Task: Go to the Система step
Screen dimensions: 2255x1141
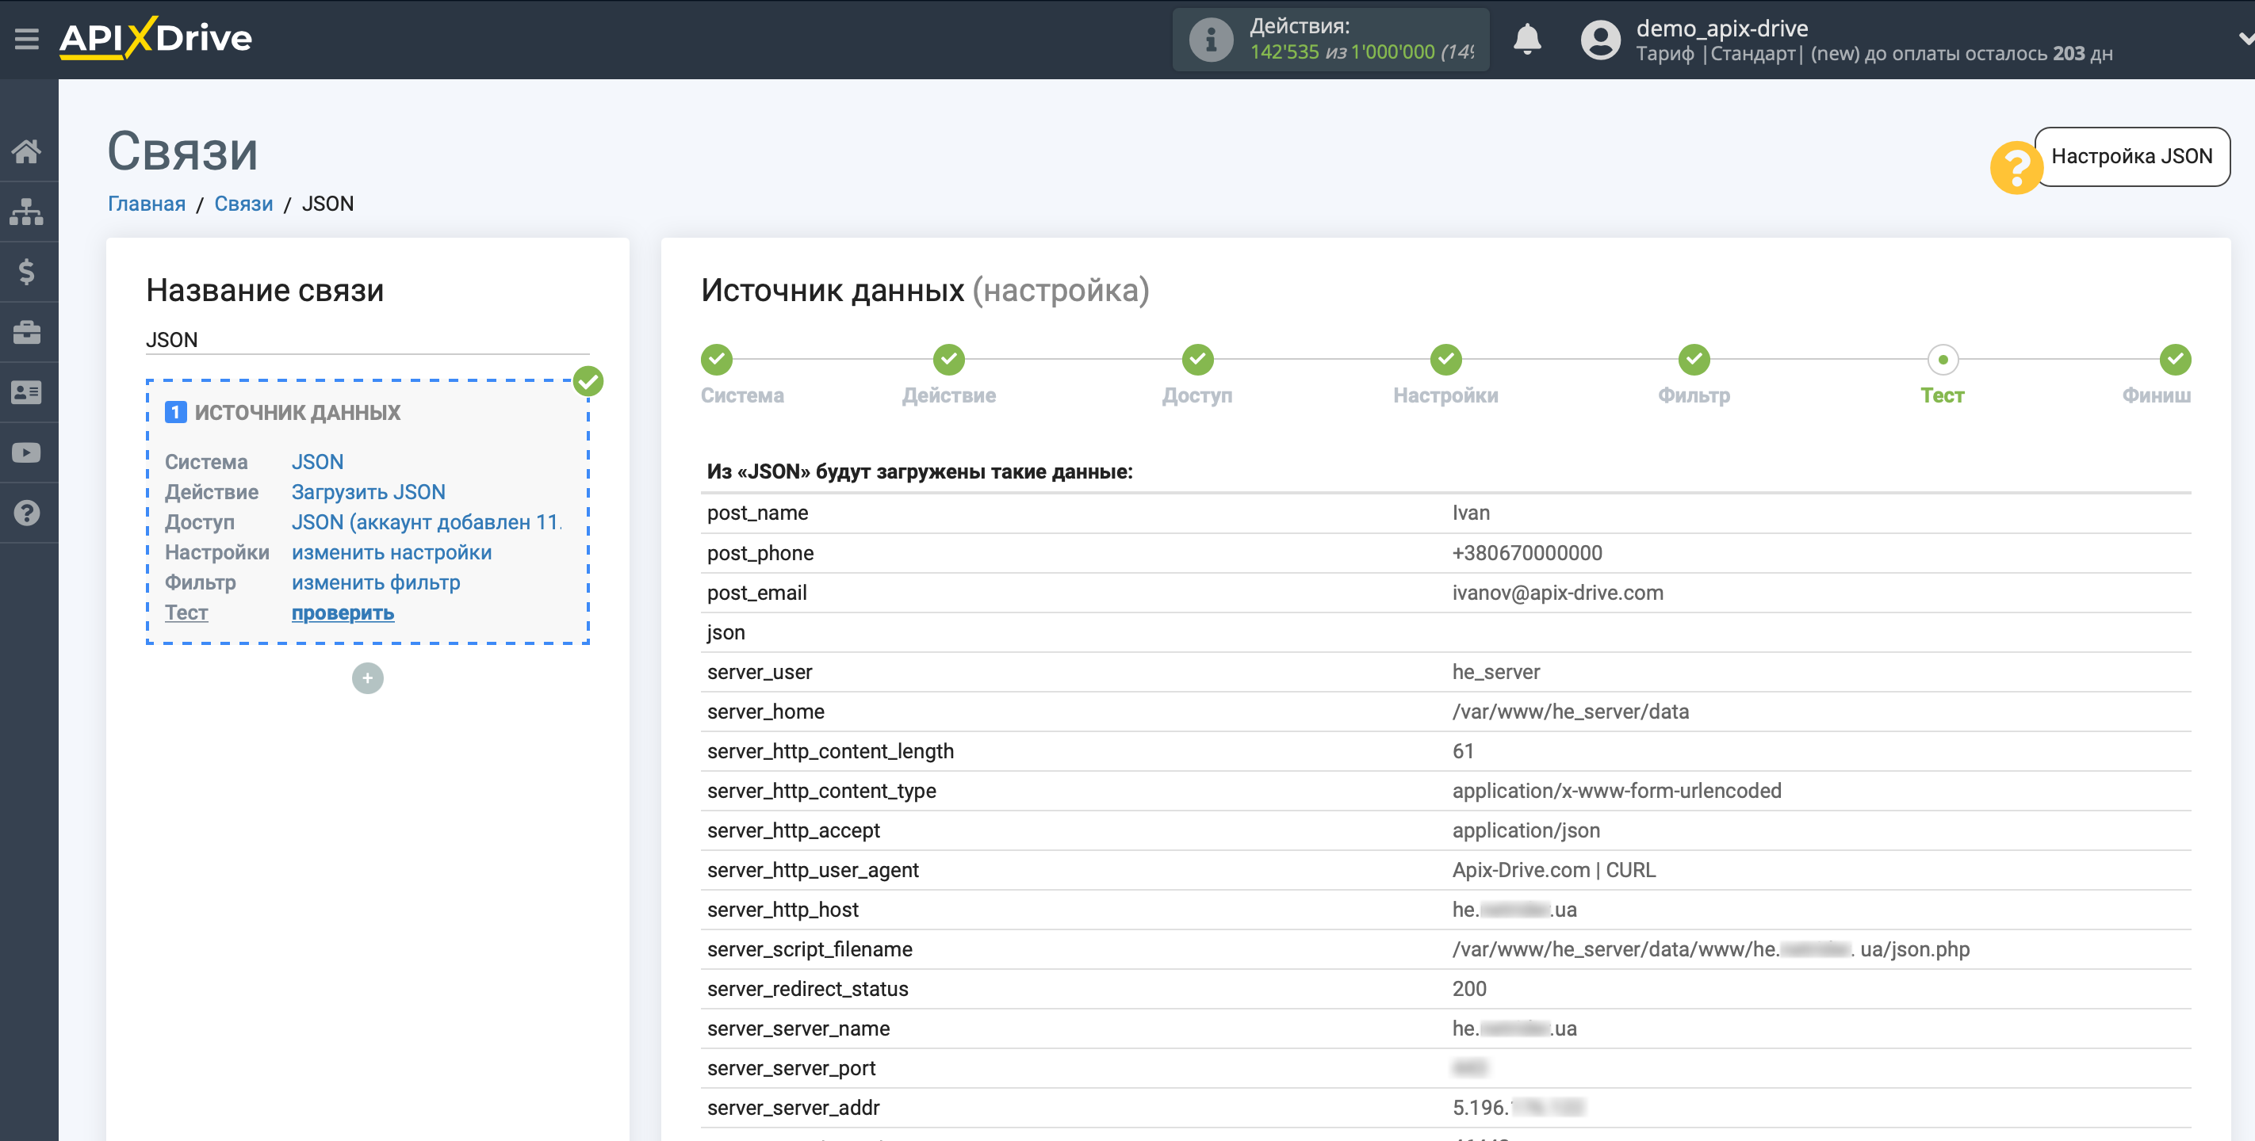Action: (717, 359)
